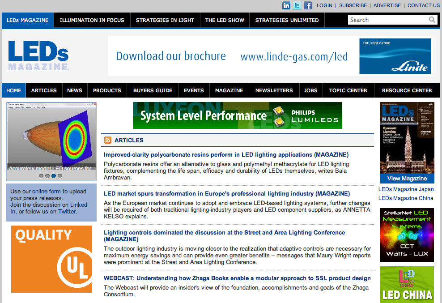This screenshot has height=303, width=442.
Task: Open the ARTICLES menu item
Action: coord(44,90)
